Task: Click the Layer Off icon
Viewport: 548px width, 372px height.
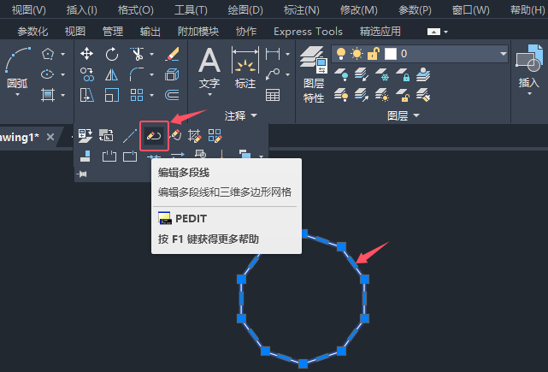Action: (341, 74)
